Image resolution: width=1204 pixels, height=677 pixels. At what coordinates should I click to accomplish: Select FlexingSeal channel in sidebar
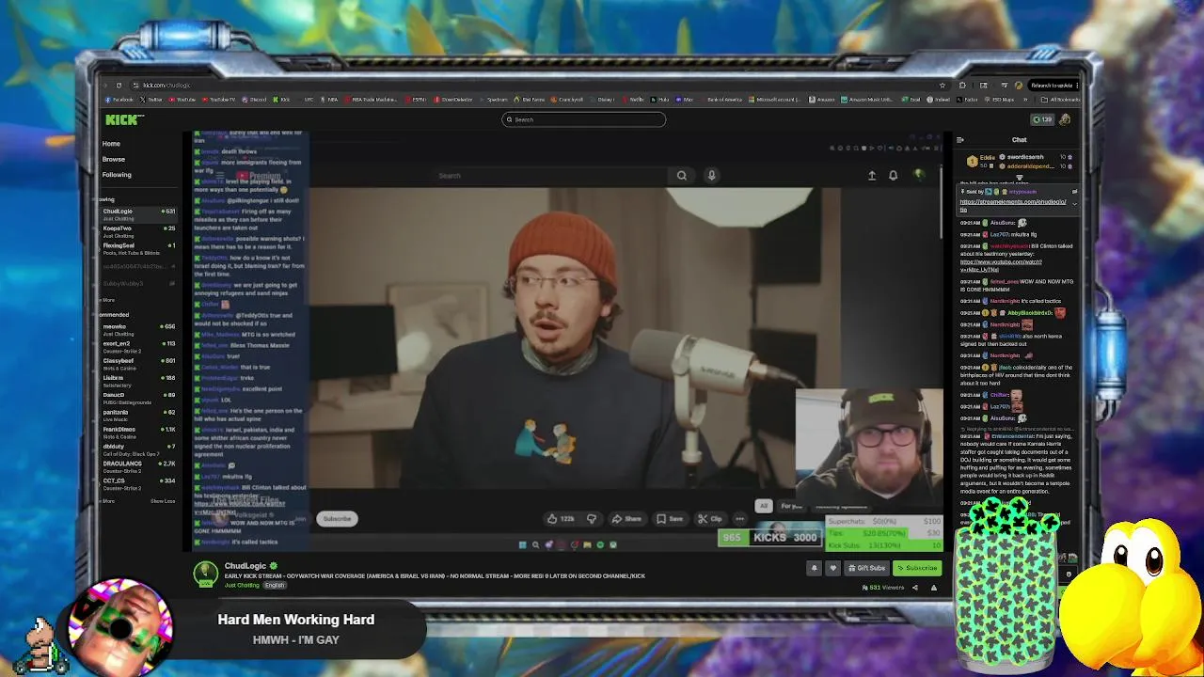[138, 248]
